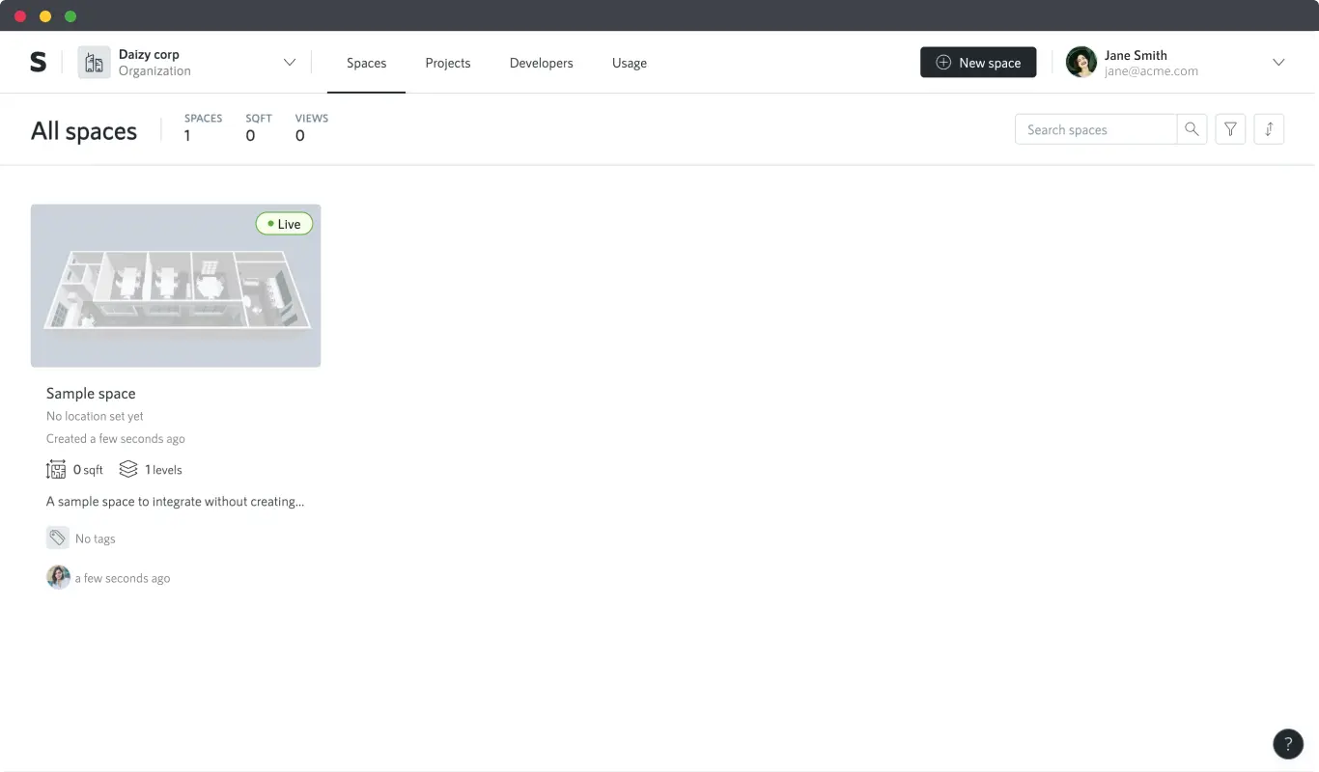Click the Daizy corp organization building icon
Image resolution: width=1319 pixels, height=772 pixels.
coord(94,63)
